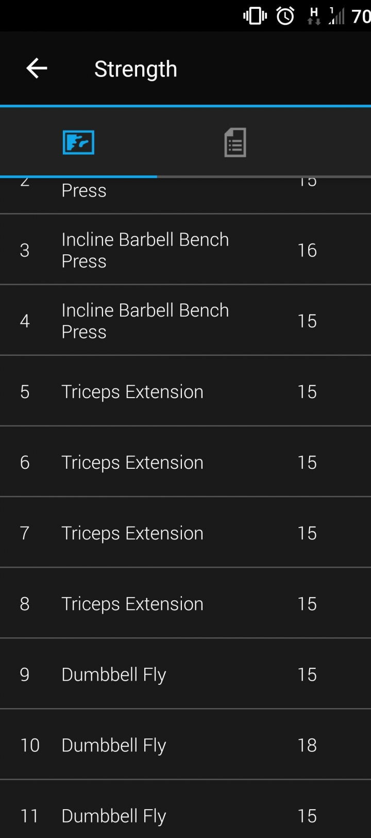The image size is (371, 838).
Task: Open set 3 Incline Barbell Bench Press
Action: click(x=185, y=250)
